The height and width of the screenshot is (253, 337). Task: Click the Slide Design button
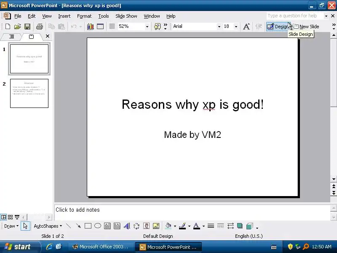click(x=278, y=27)
